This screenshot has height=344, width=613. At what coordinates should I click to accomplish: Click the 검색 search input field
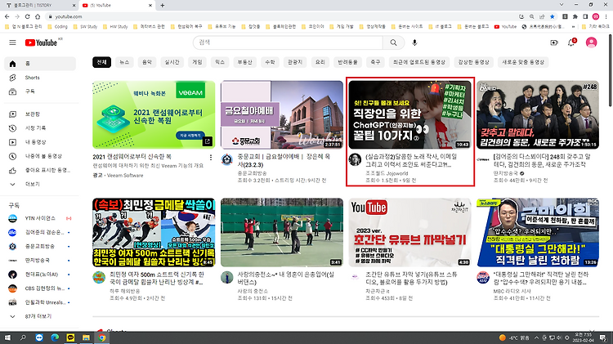(288, 42)
